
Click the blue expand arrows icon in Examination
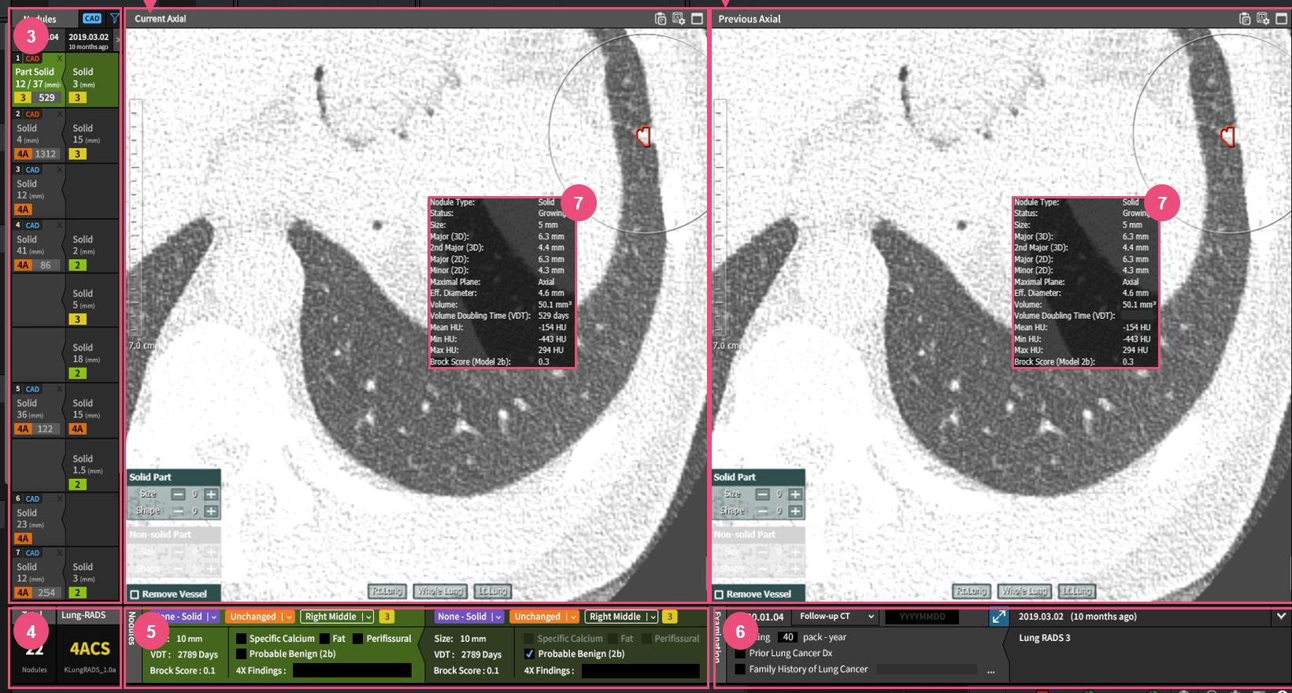pyautogui.click(x=998, y=617)
